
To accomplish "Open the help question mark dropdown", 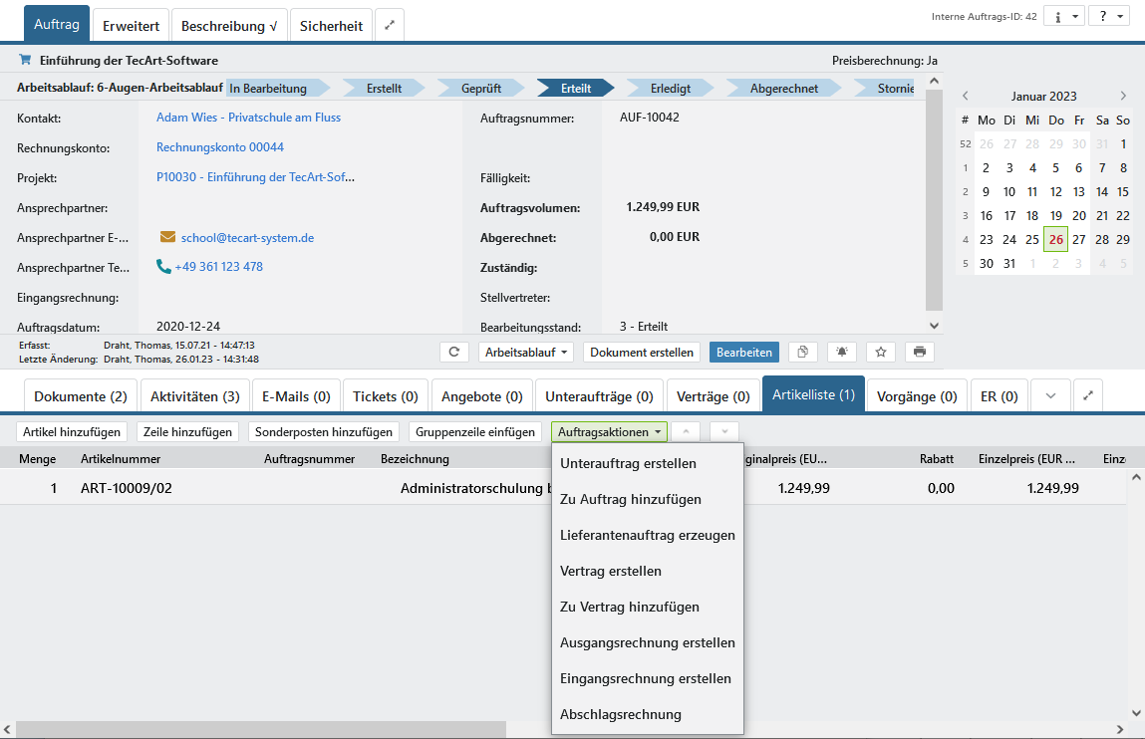I will 1108,17.
